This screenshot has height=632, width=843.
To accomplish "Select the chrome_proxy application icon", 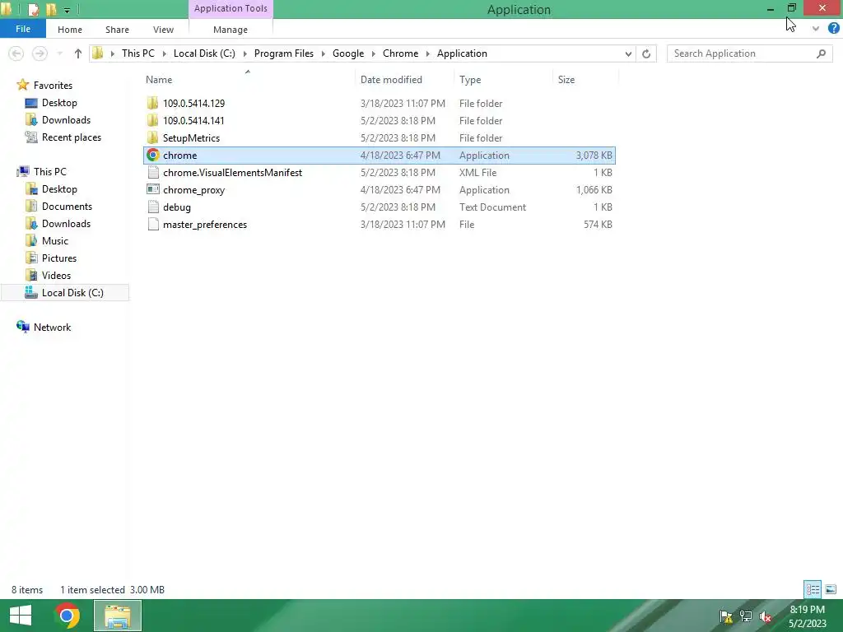I will [152, 190].
